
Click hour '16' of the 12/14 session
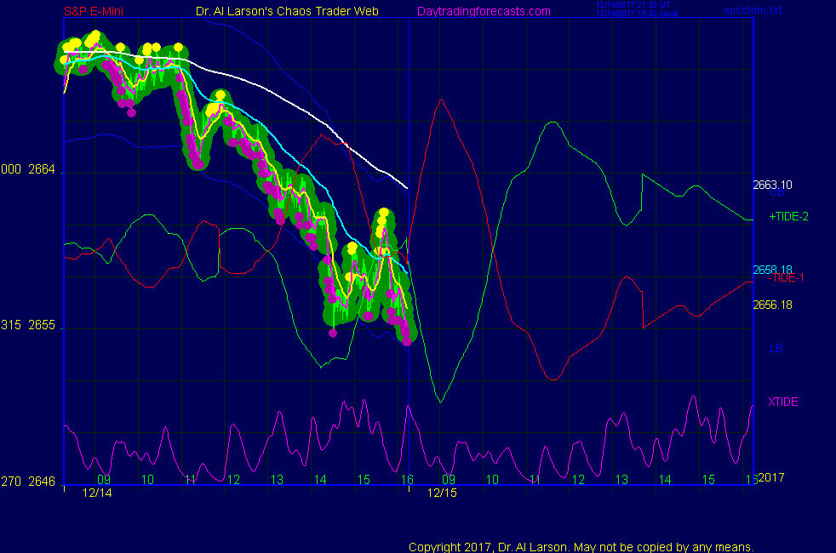pyautogui.click(x=407, y=480)
